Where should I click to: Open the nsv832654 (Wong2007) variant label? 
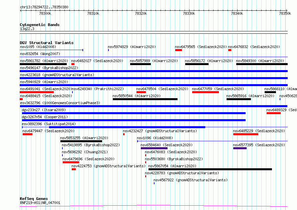40,54
